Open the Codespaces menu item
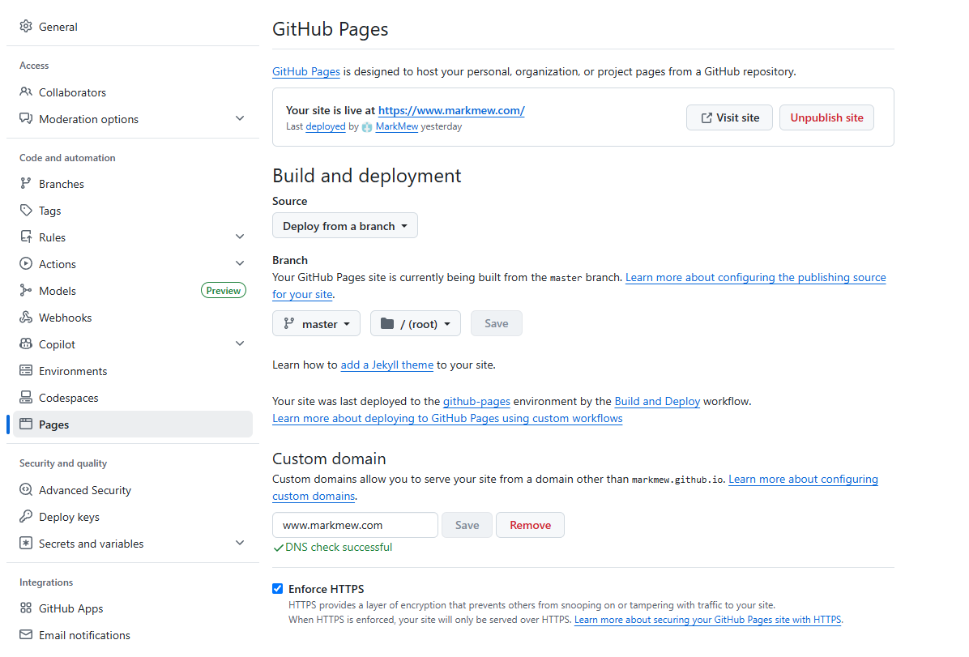This screenshot has height=657, width=969. click(x=133, y=398)
